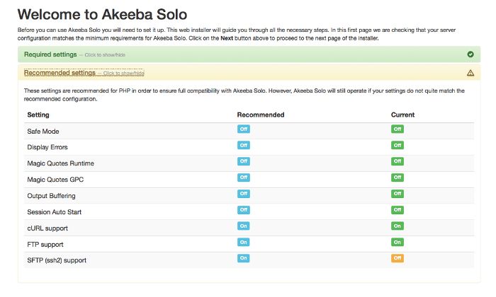Screen dimensions: 496x297
Task: Click the 'Click to show/hide' text beside Required settings
Action: pyautogui.click(x=105, y=55)
